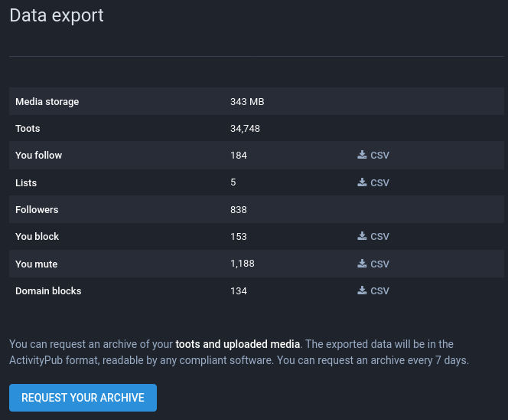
Task: Click the 34,748 toots count
Action: click(x=245, y=128)
